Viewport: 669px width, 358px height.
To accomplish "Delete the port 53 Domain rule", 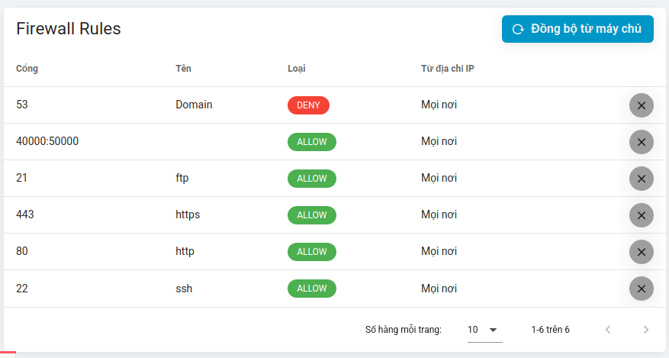I will click(641, 105).
